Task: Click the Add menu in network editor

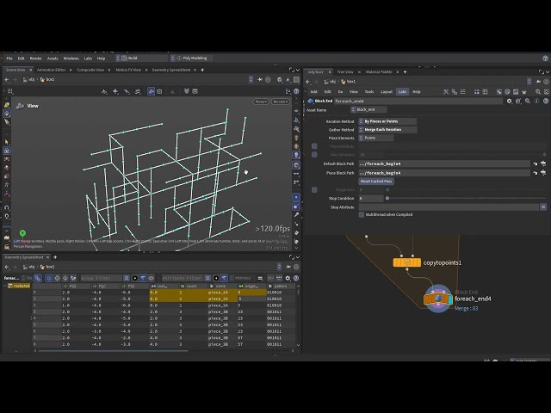Action: point(313,92)
